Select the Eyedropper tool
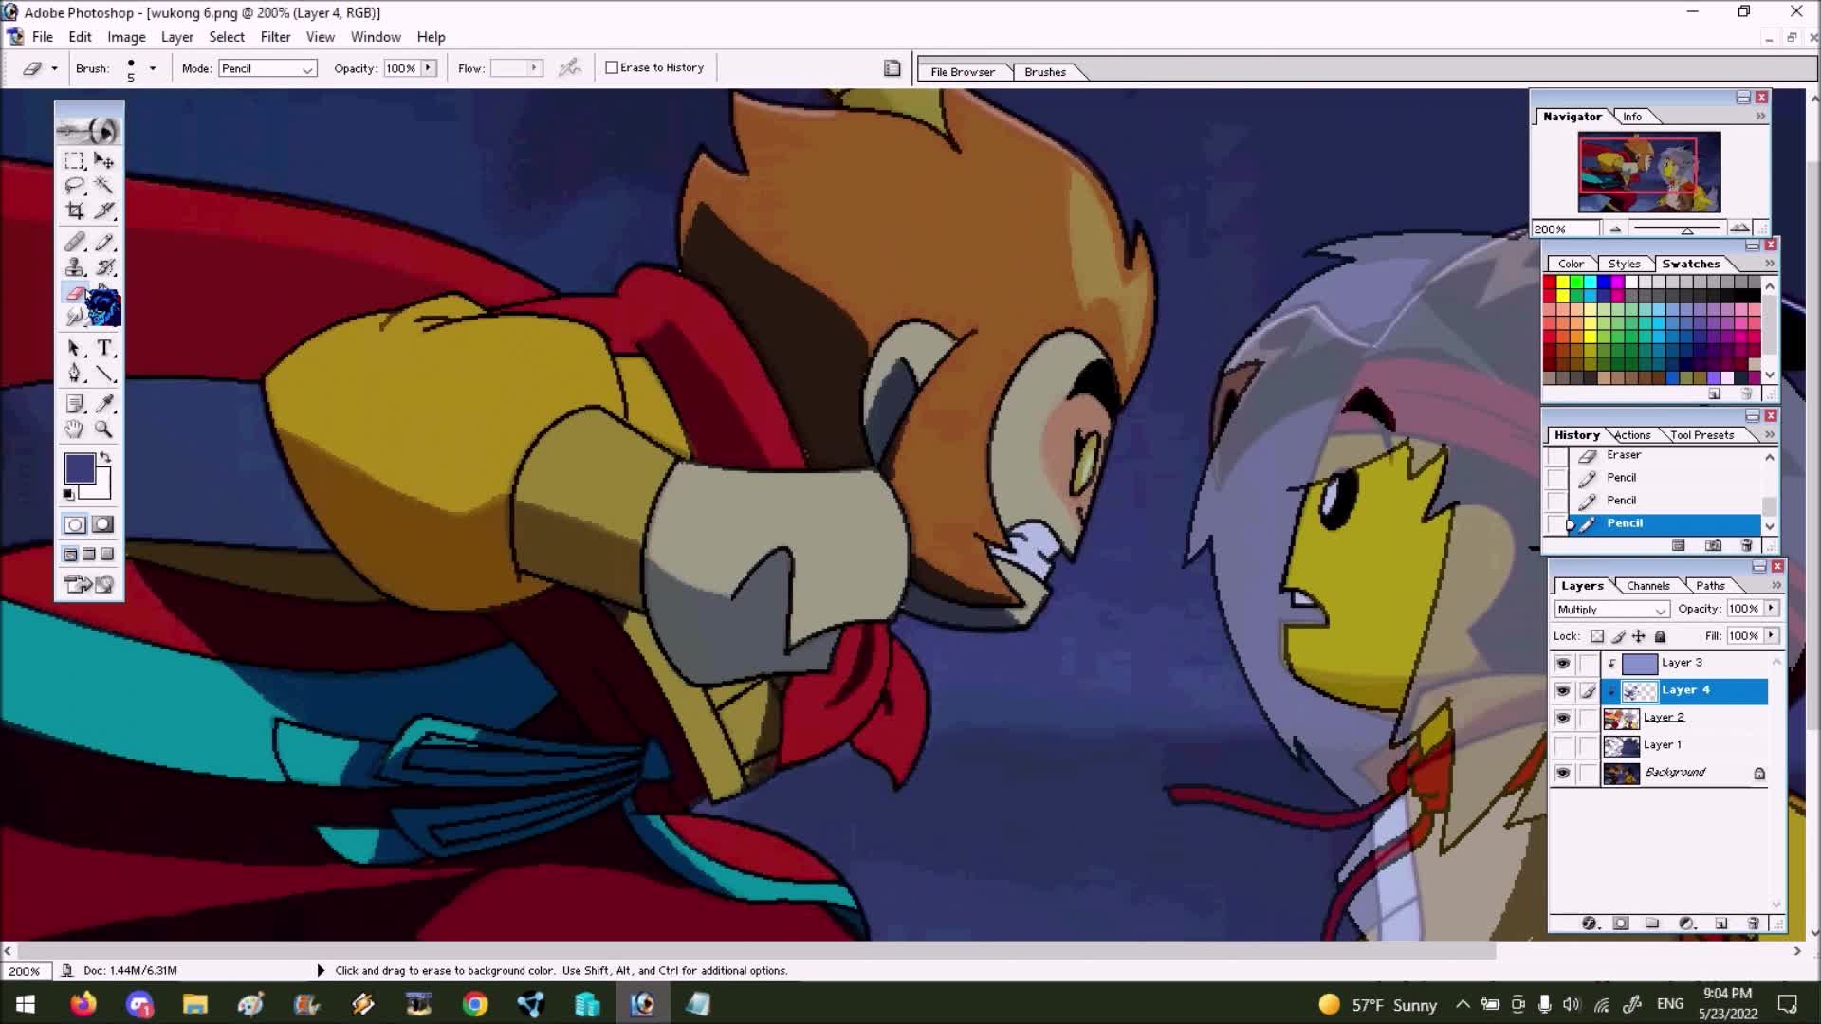Viewport: 1821px width, 1024px height. coord(104,404)
